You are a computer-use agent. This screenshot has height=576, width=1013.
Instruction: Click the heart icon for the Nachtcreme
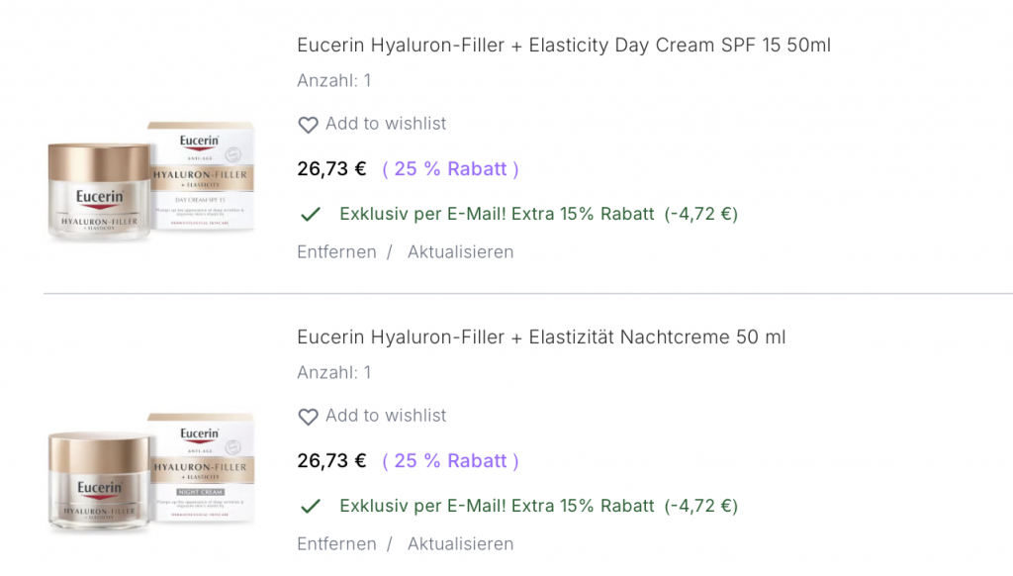(308, 417)
